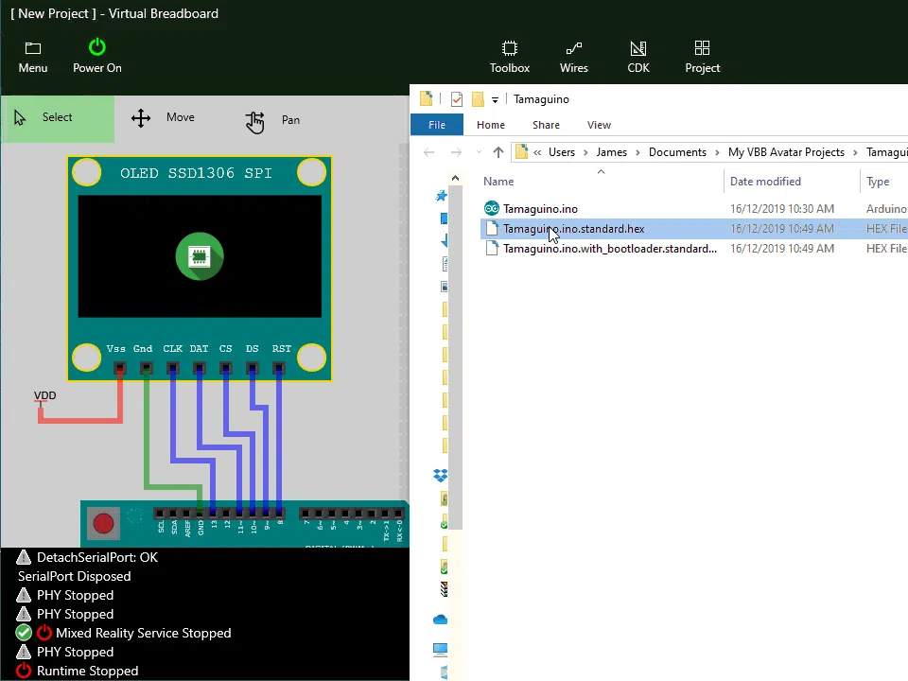Click the CLK pin on OLED module
The height and width of the screenshot is (681, 908).
point(172,367)
